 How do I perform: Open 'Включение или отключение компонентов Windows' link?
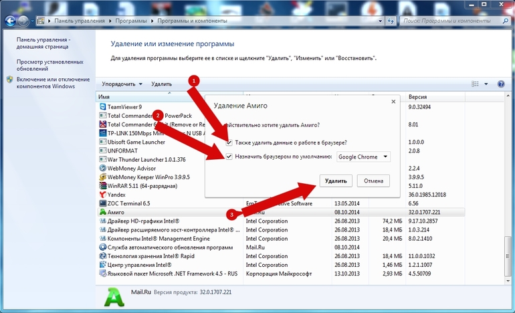(53, 83)
